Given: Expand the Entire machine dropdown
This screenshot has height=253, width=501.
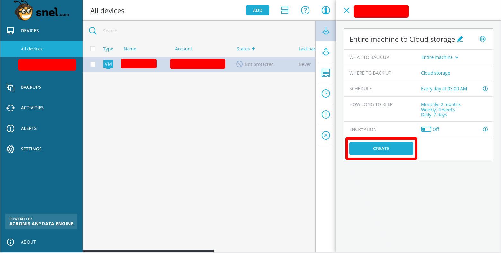Looking at the screenshot, I should tap(440, 57).
